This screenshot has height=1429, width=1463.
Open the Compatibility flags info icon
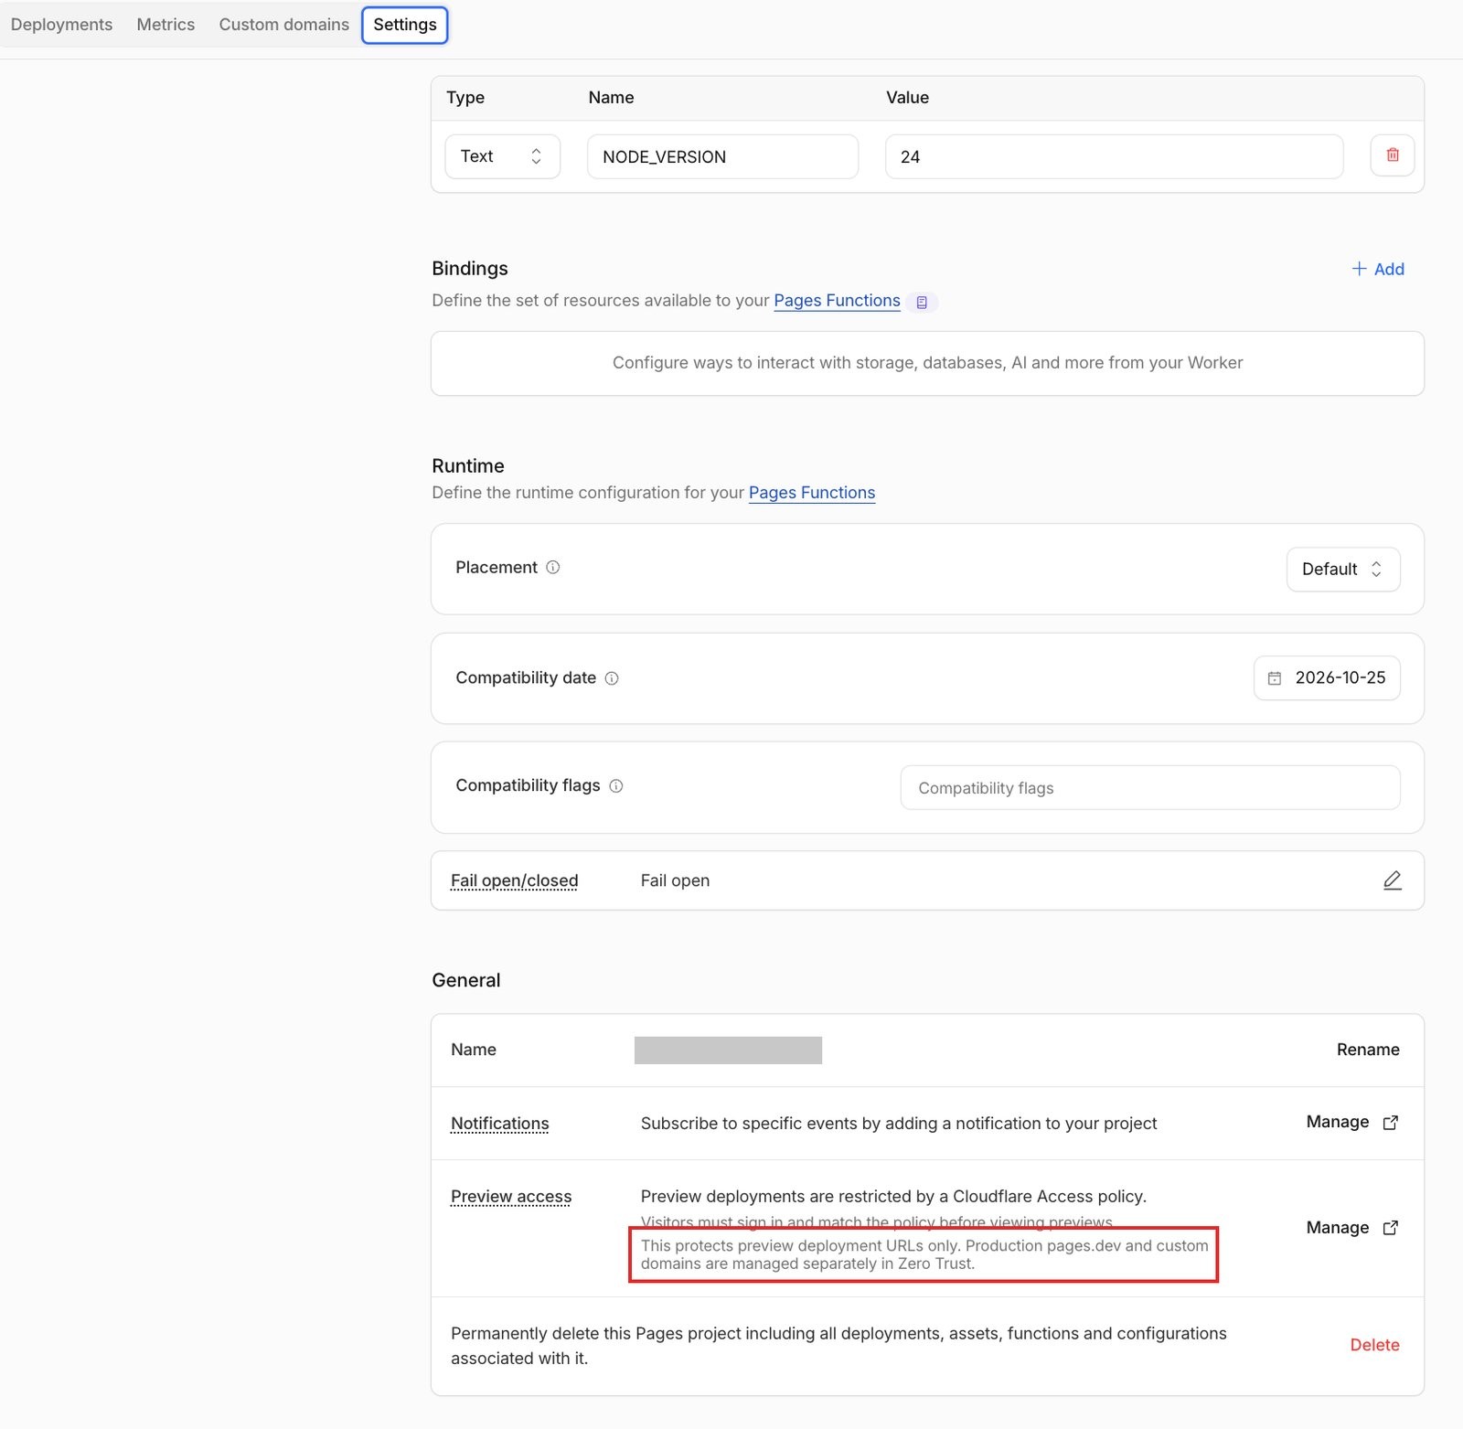[616, 786]
